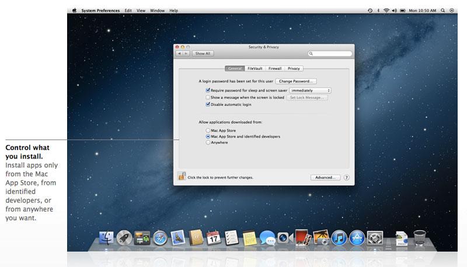Switch to the General tab
Image resolution: width=467 pixels, height=267 pixels.
pyautogui.click(x=235, y=68)
